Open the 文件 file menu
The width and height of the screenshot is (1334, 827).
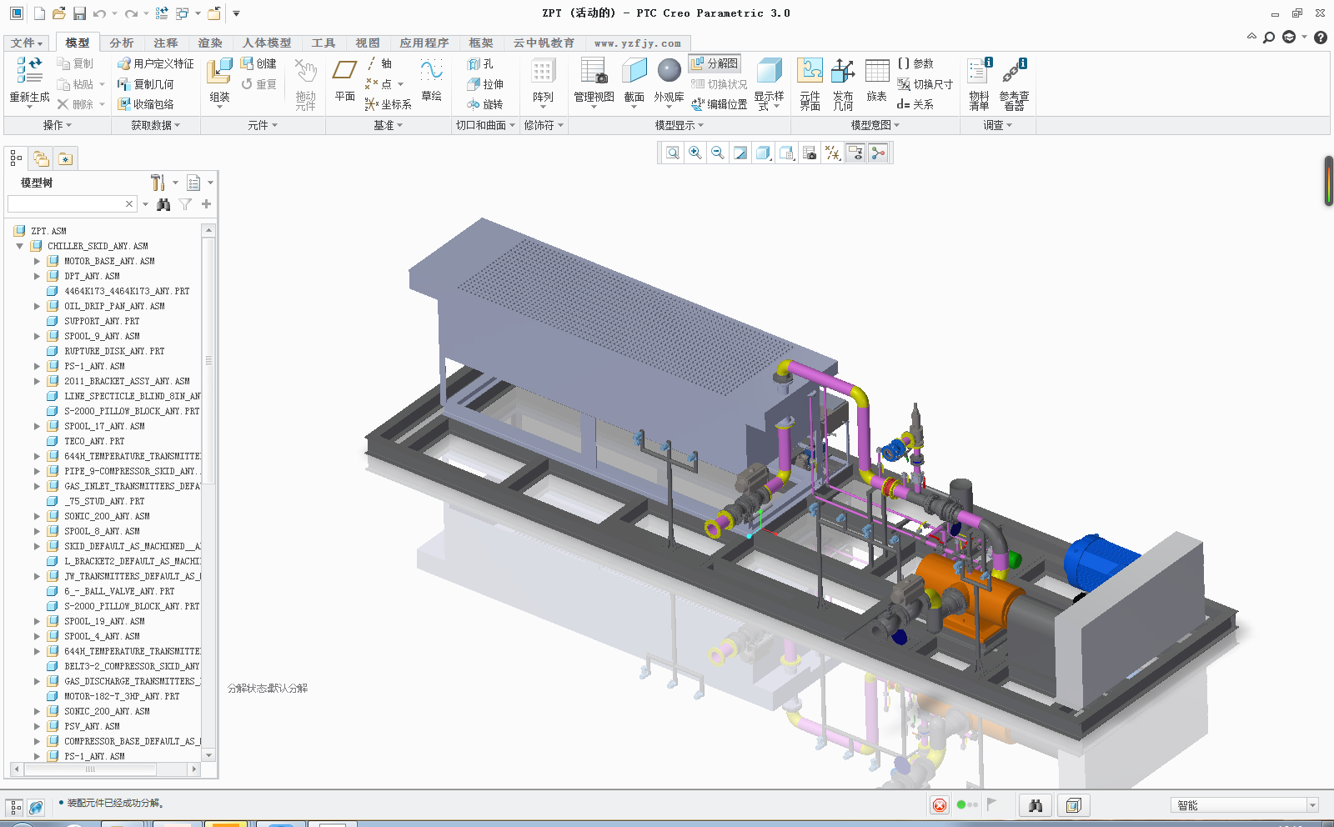(27, 43)
